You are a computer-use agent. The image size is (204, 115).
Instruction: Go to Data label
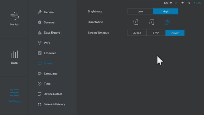14,63
